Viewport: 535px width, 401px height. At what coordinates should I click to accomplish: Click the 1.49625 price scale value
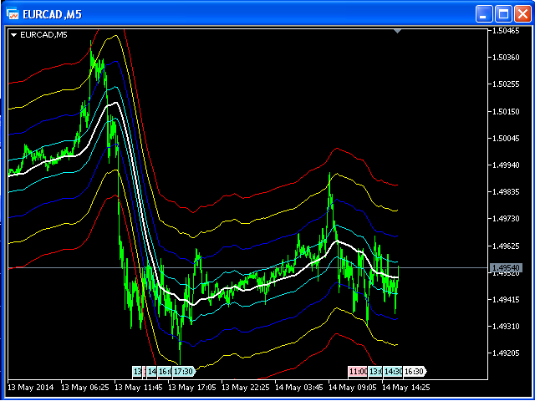click(505, 246)
